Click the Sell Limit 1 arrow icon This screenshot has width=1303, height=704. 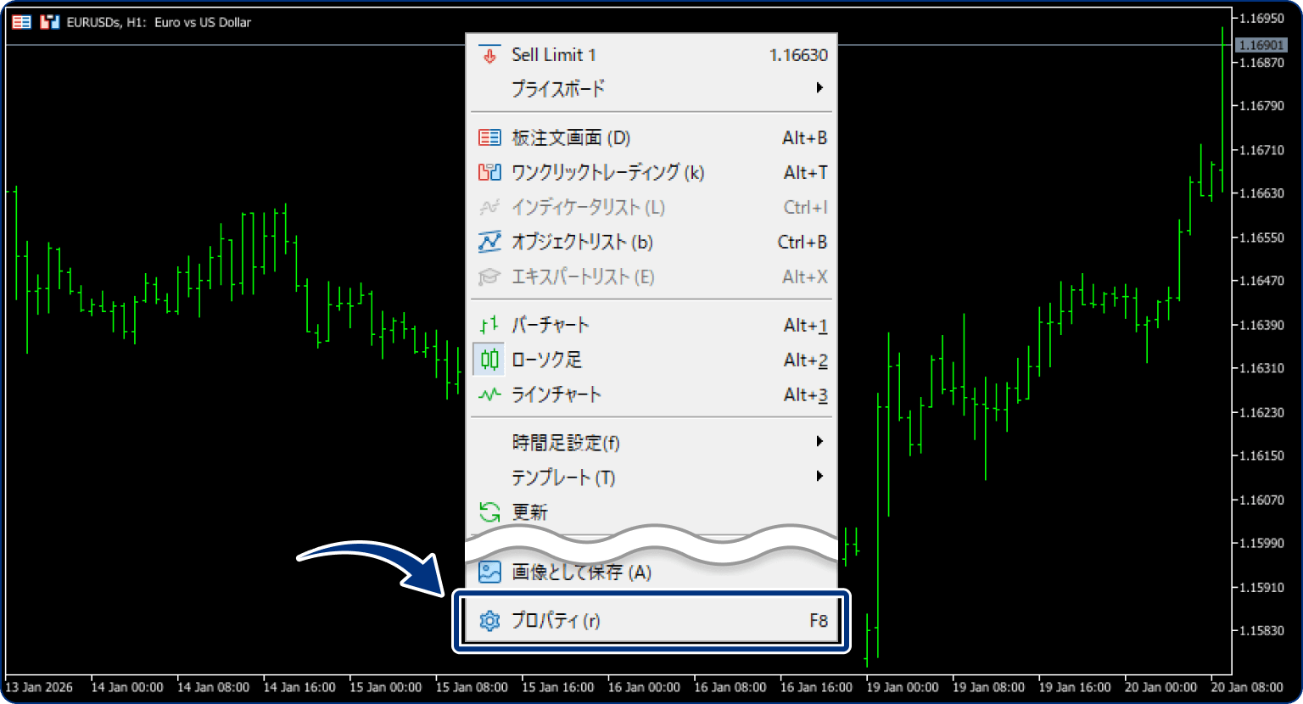click(489, 54)
